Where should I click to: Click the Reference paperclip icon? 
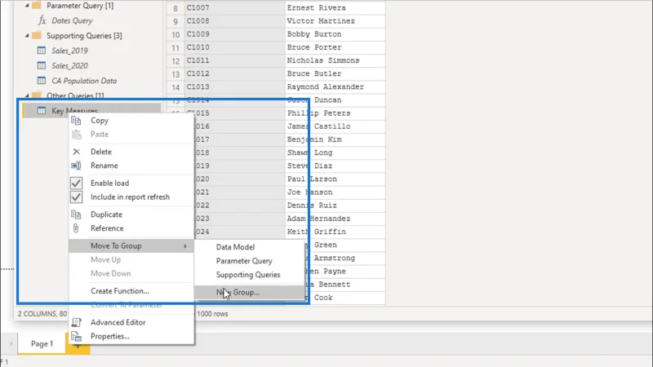(x=76, y=228)
